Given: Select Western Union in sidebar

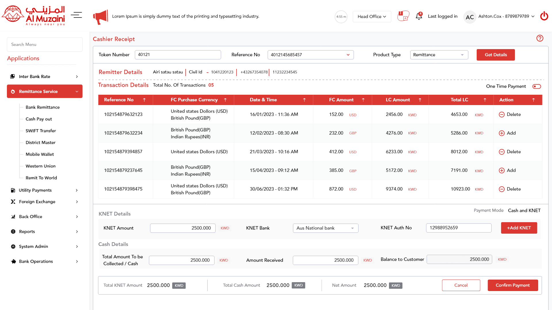Looking at the screenshot, I should point(41,166).
